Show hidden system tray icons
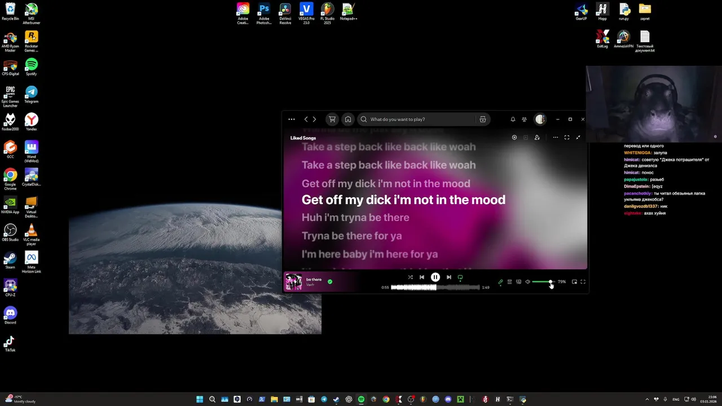Viewport: 722px width, 406px height. pyautogui.click(x=647, y=399)
